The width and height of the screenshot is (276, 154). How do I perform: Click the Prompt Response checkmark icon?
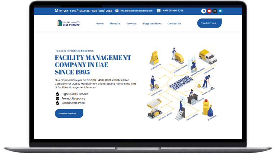pos(57,98)
